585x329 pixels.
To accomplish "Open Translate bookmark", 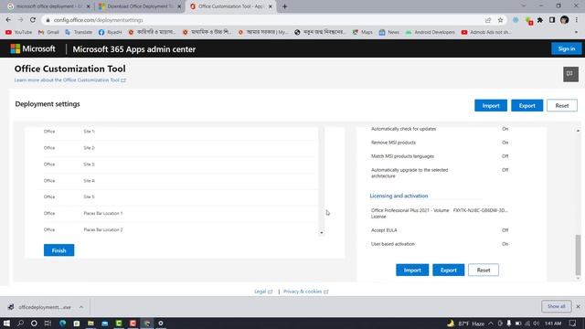I will point(79,33).
